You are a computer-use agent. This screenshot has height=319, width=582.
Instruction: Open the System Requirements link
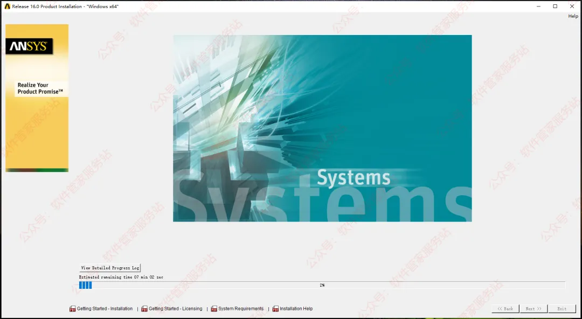(241, 309)
